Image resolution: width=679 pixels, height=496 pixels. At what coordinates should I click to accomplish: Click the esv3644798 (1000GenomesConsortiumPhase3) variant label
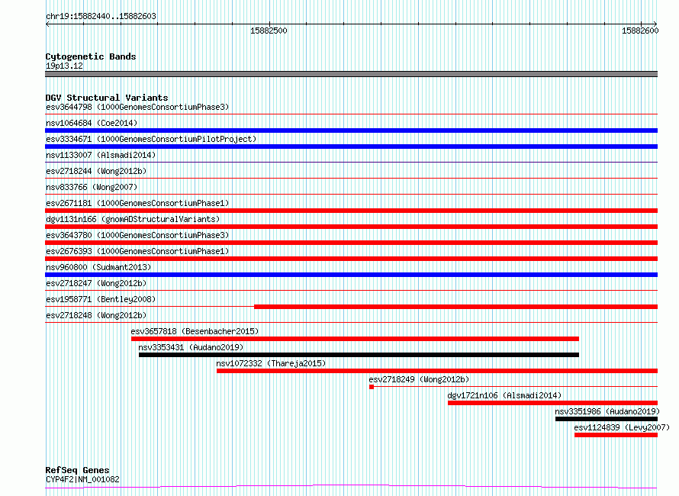click(x=137, y=107)
